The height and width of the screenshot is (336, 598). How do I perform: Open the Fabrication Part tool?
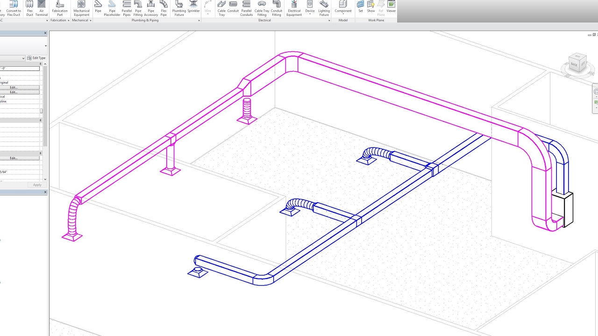[x=60, y=8]
